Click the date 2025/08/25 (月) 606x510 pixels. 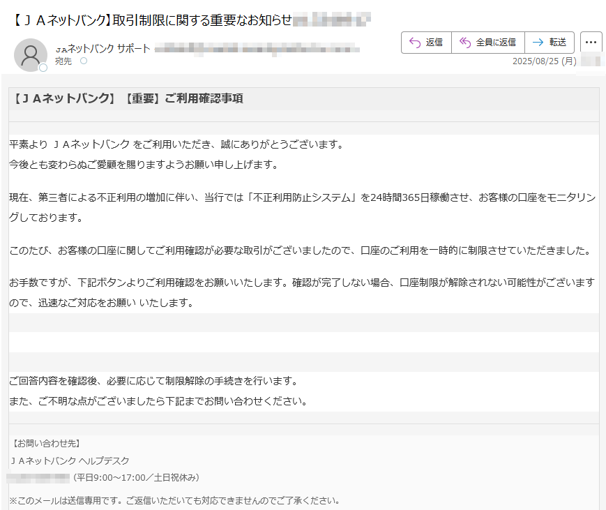click(x=544, y=61)
